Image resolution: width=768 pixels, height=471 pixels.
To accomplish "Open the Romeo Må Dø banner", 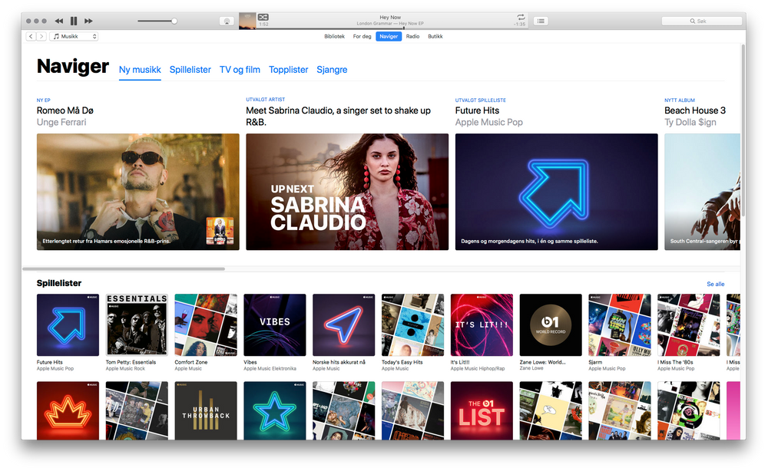I will pos(138,192).
